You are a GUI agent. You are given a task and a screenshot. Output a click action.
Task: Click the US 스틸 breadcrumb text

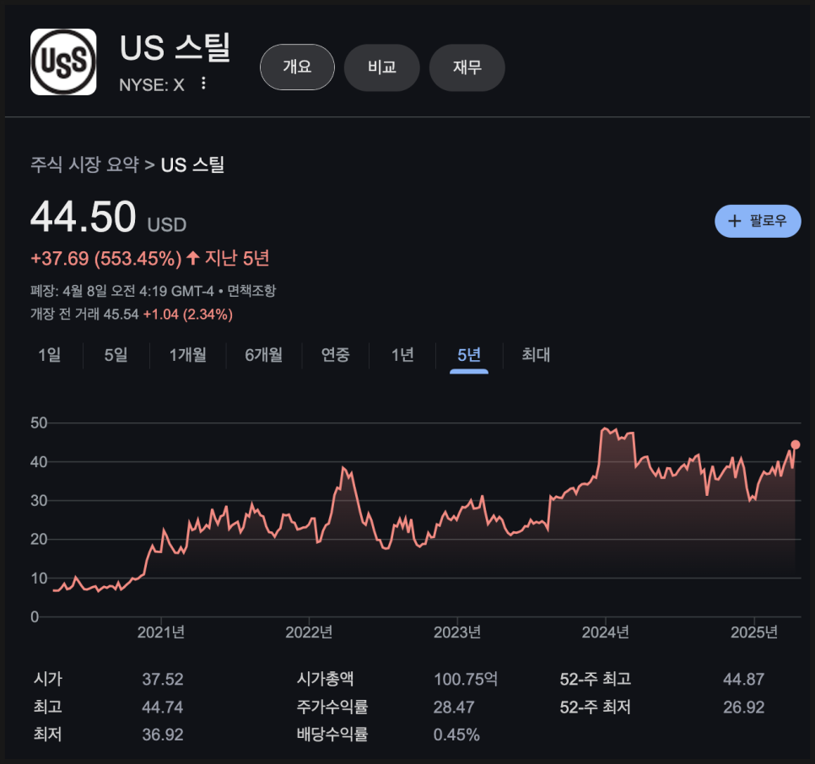(193, 165)
